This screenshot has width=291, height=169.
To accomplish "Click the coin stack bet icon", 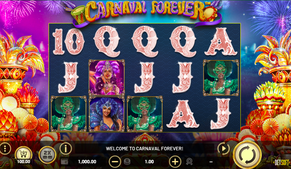I will (x=127, y=162).
